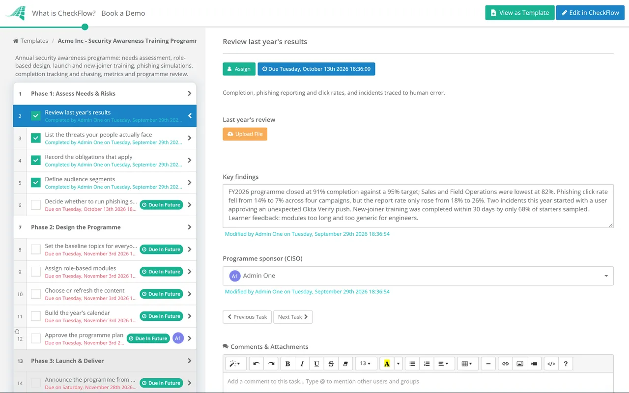Insert a picture in the comment

520,364
